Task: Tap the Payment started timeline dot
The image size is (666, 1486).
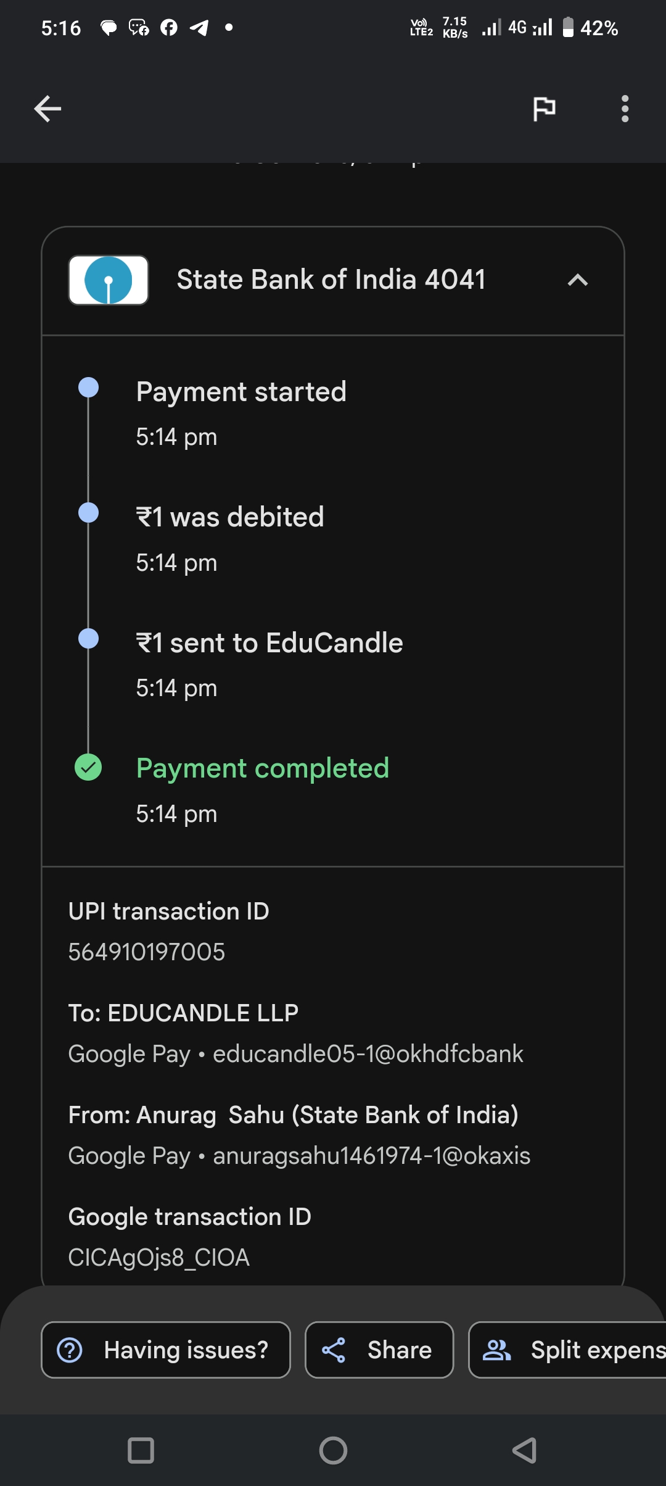Action: (x=88, y=388)
